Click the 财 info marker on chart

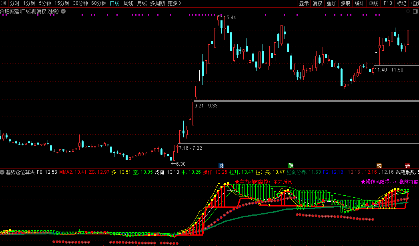[x=221, y=165]
